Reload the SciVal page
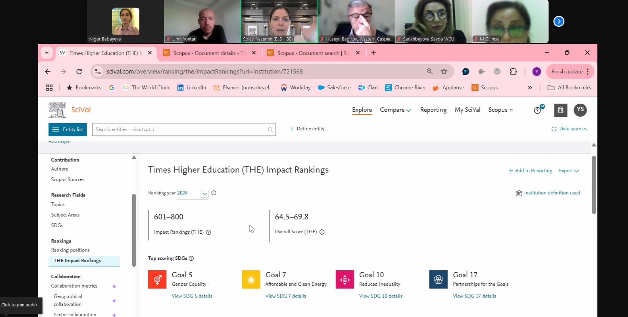The width and height of the screenshot is (628, 317). [79, 71]
